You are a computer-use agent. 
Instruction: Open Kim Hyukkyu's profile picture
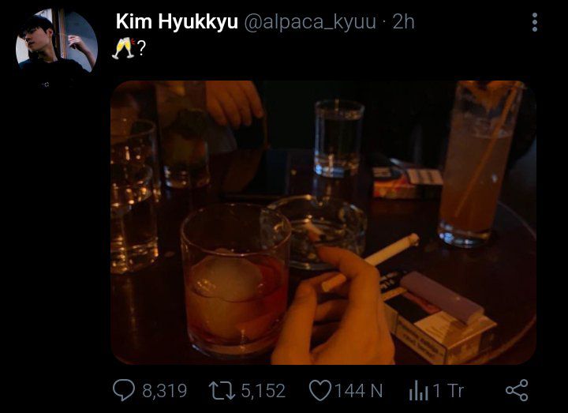click(57, 40)
